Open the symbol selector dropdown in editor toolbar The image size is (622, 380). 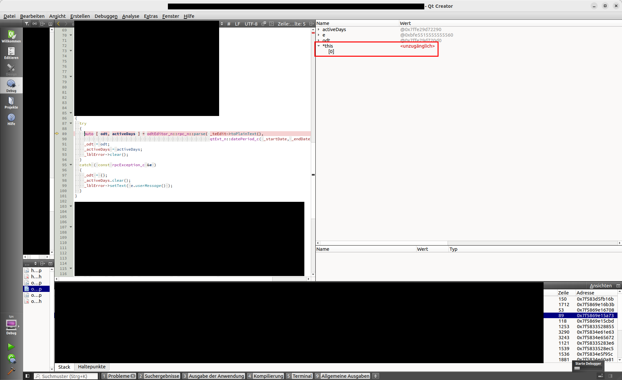pyautogui.click(x=222, y=24)
